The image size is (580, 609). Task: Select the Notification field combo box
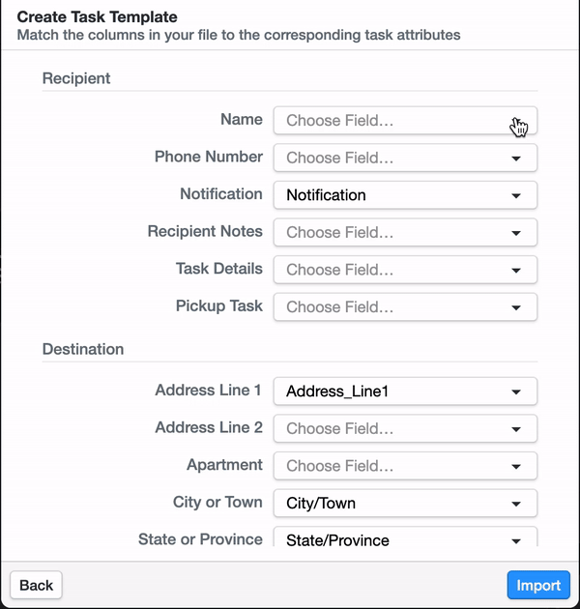coord(405,195)
